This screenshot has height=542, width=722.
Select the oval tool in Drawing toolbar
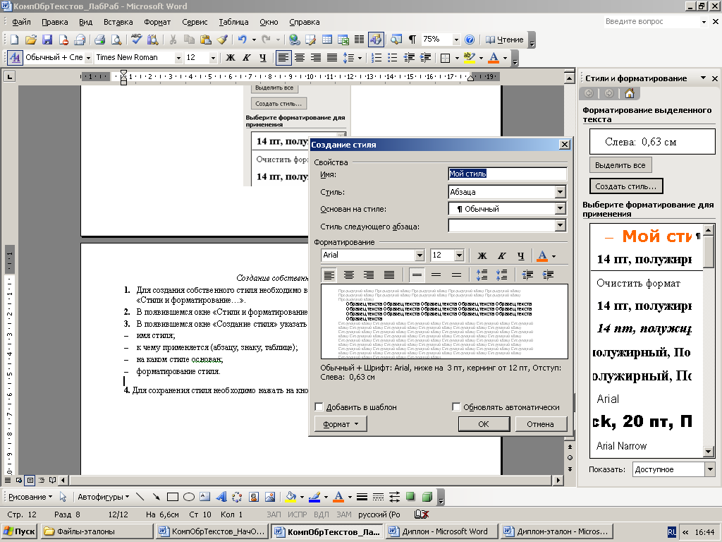pyautogui.click(x=189, y=497)
